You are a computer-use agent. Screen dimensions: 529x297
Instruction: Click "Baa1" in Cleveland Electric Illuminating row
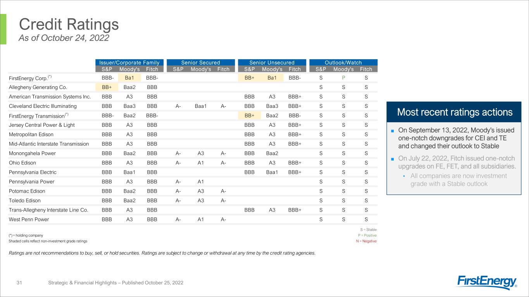(x=201, y=106)
